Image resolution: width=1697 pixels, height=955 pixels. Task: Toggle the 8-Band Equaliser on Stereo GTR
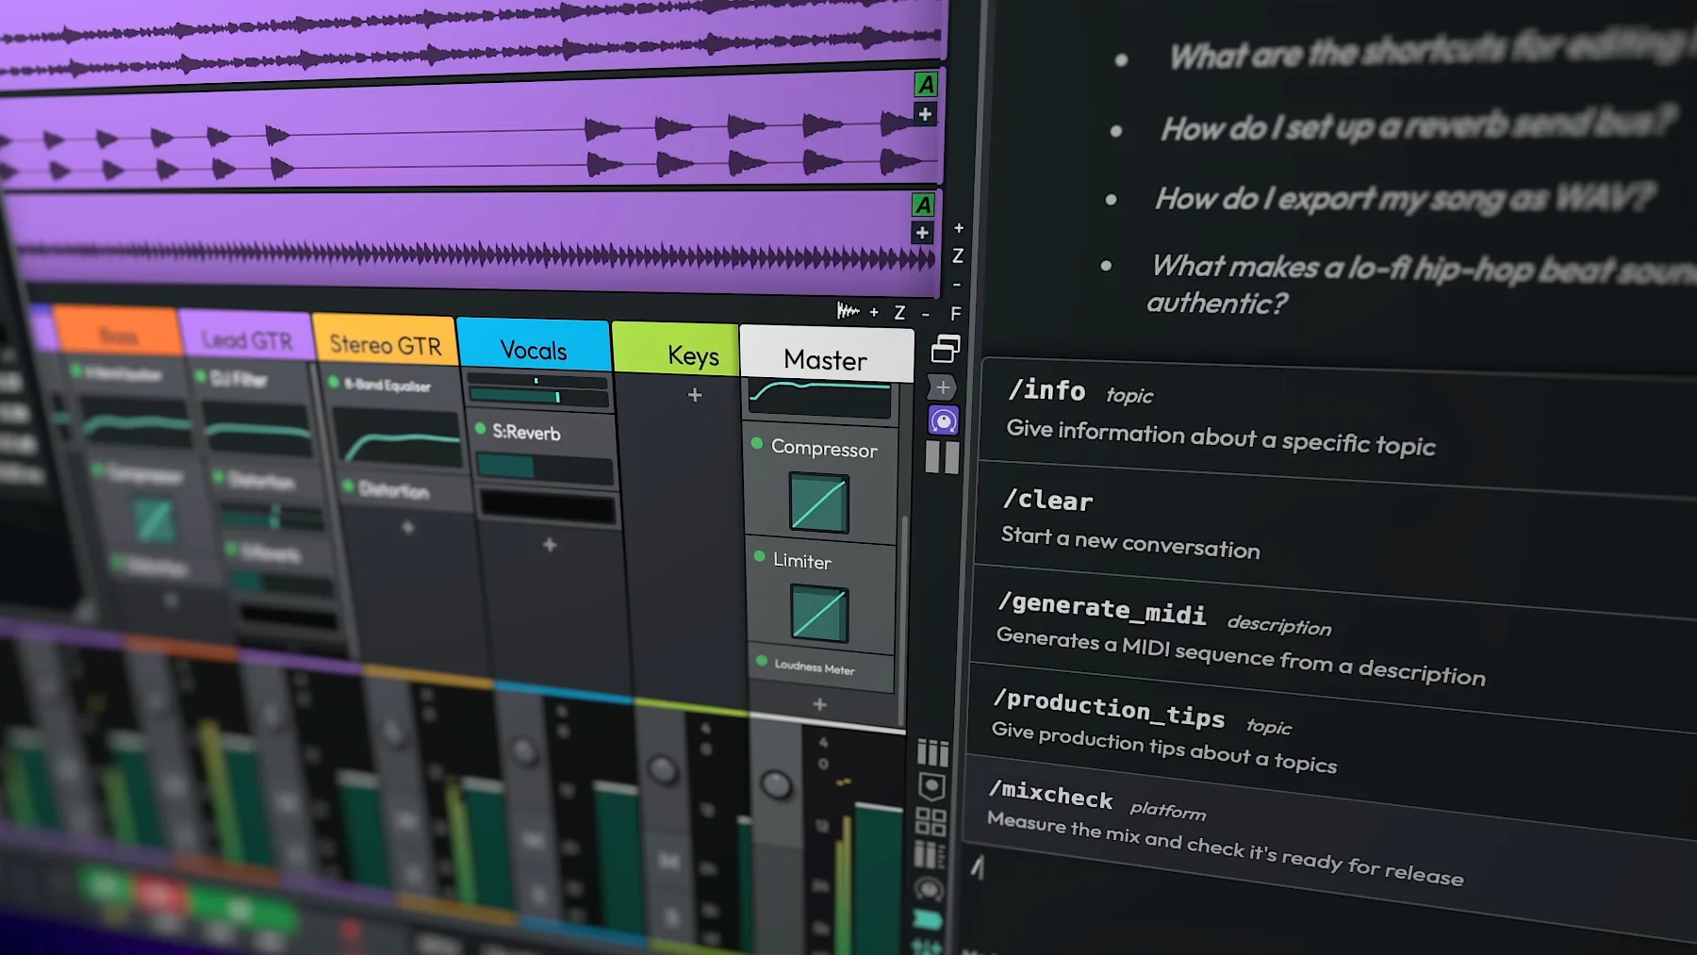(x=334, y=383)
